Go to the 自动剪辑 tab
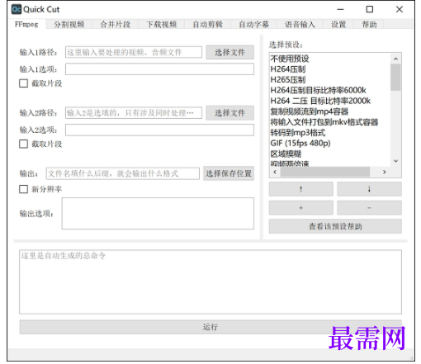 (x=208, y=25)
